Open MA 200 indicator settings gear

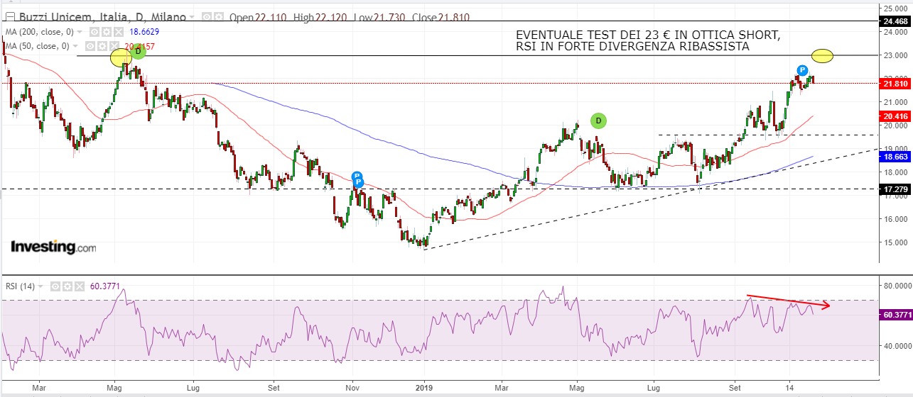coord(107,32)
